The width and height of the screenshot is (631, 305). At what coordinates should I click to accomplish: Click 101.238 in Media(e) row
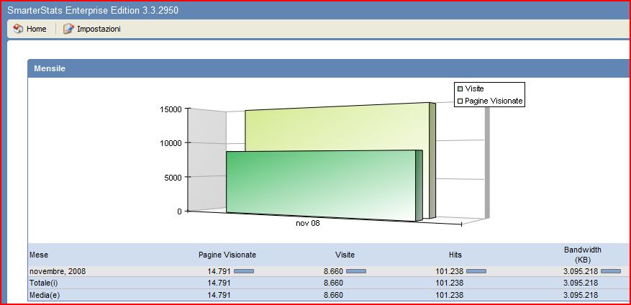click(x=449, y=295)
